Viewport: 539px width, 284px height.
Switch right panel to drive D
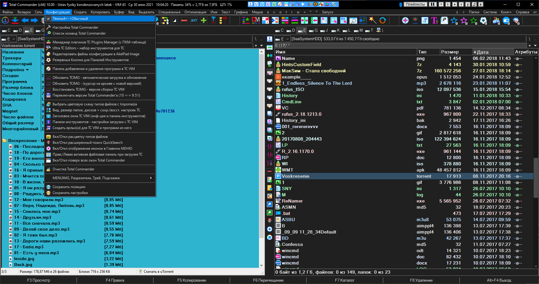coord(290,30)
